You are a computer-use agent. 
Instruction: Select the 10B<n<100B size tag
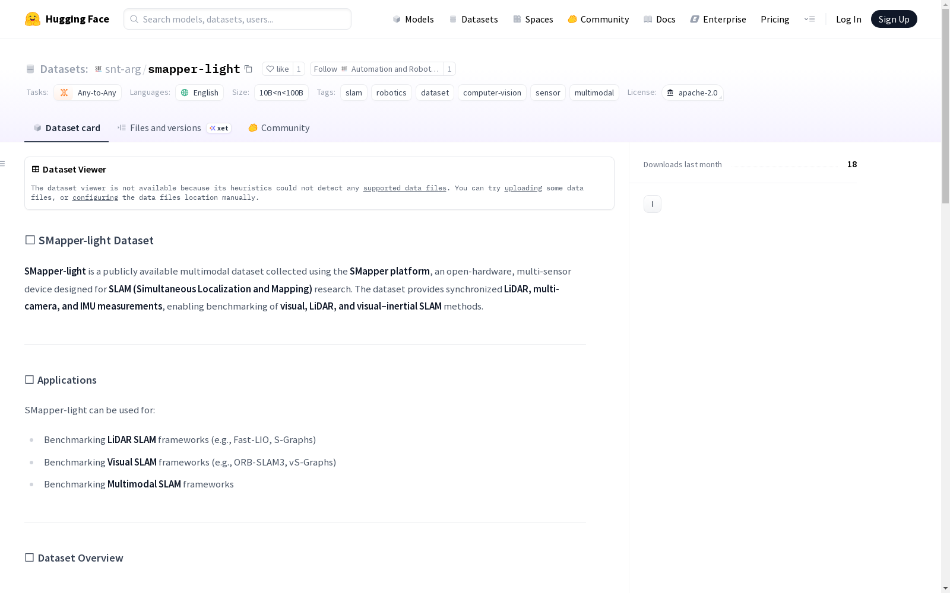coord(281,93)
